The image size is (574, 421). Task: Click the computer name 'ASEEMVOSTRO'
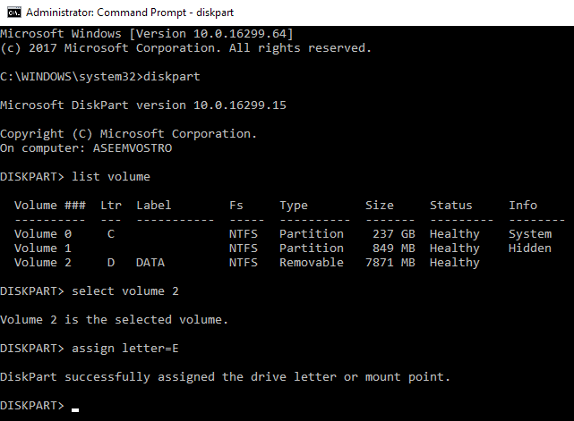133,147
